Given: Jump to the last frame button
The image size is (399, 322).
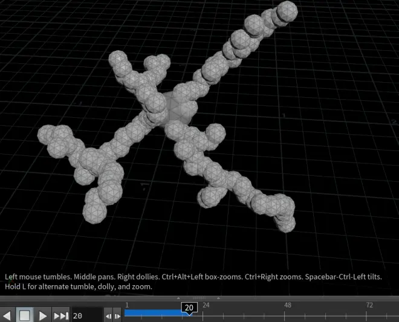Looking at the screenshot, I should tap(61, 315).
